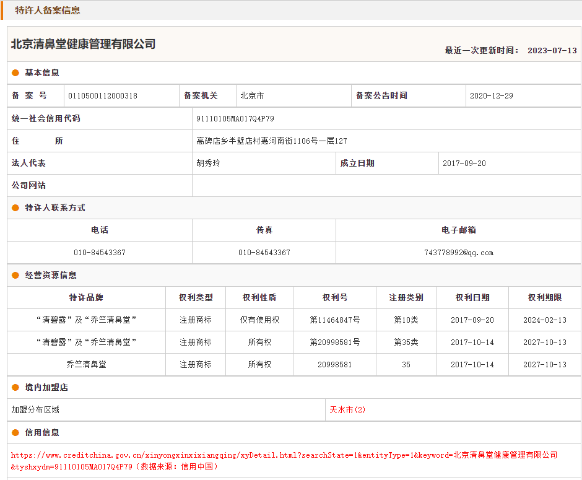Click the 特许品牌 column header
Image resolution: width=582 pixels, height=480 pixels.
click(x=86, y=298)
